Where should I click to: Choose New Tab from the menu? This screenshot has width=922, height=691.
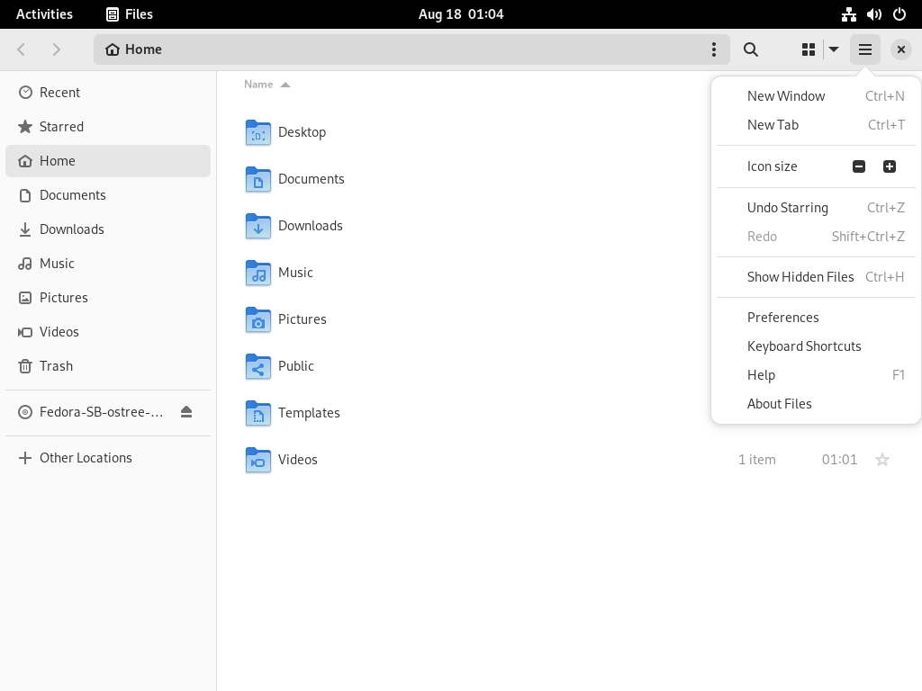816,124
